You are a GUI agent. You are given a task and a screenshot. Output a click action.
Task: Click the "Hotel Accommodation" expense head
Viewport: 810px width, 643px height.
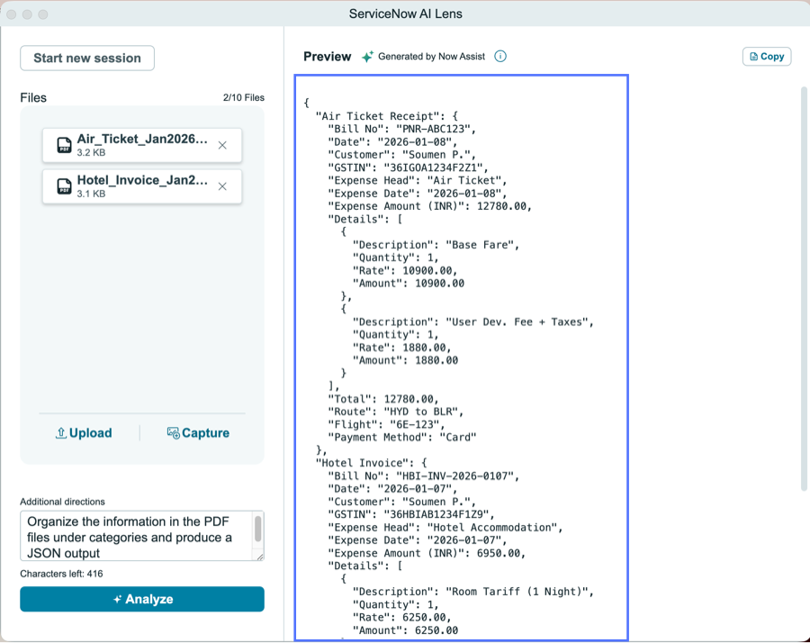pyautogui.click(x=492, y=527)
